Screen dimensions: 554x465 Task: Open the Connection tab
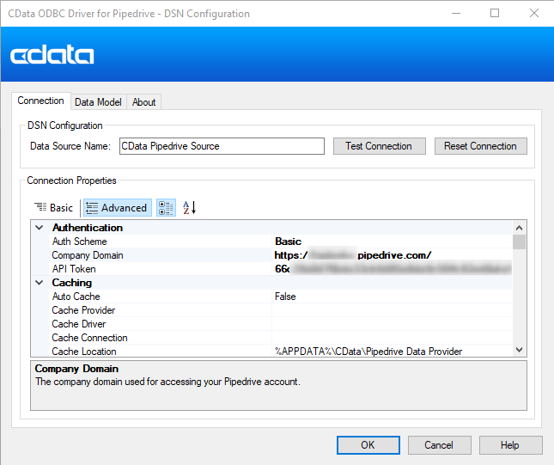pyautogui.click(x=41, y=101)
